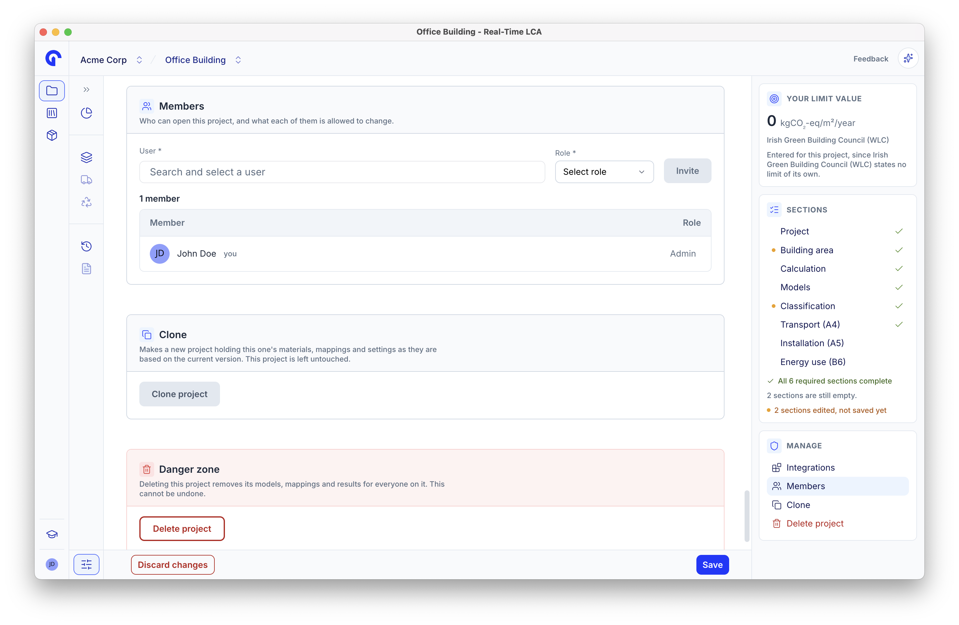Go to the Energy use (B6) section
This screenshot has height=625, width=959.
pos(837,362)
